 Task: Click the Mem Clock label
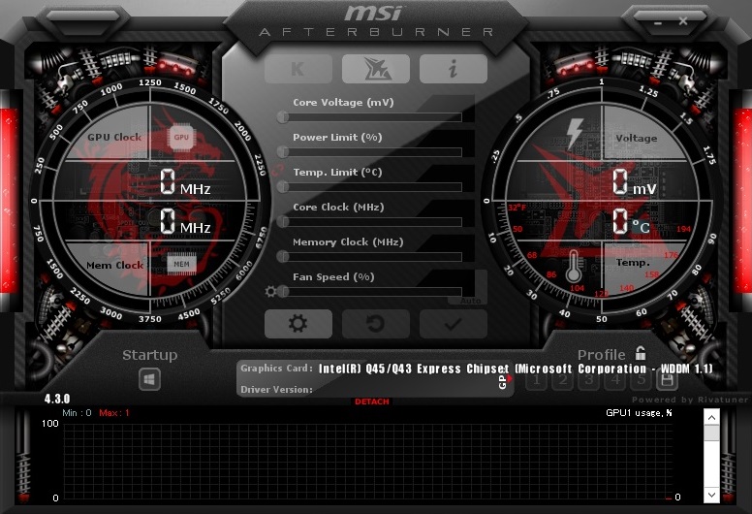(x=114, y=265)
